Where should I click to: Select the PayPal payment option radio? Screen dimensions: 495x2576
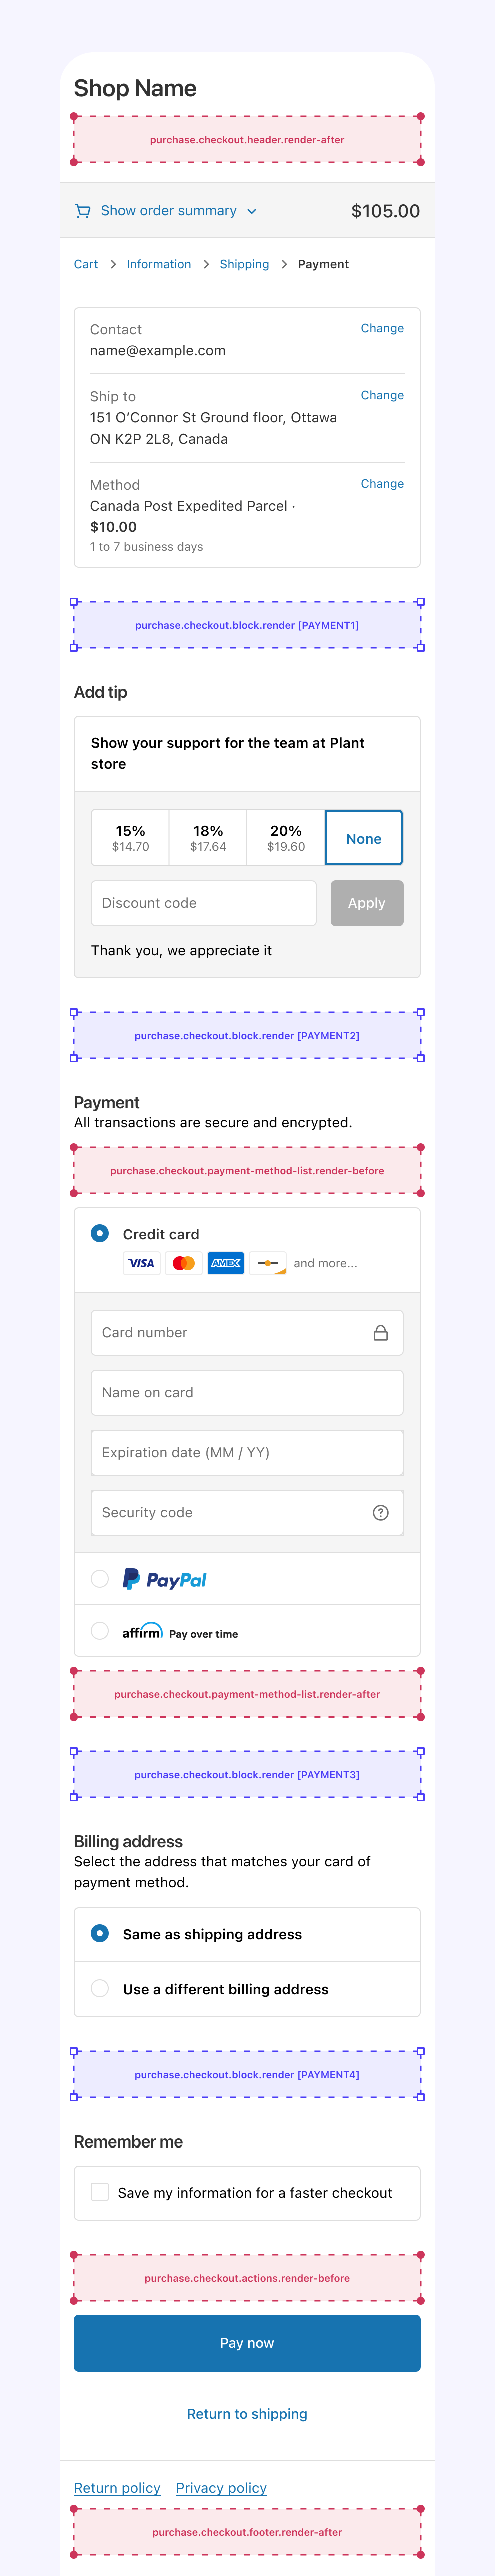[x=100, y=1579]
